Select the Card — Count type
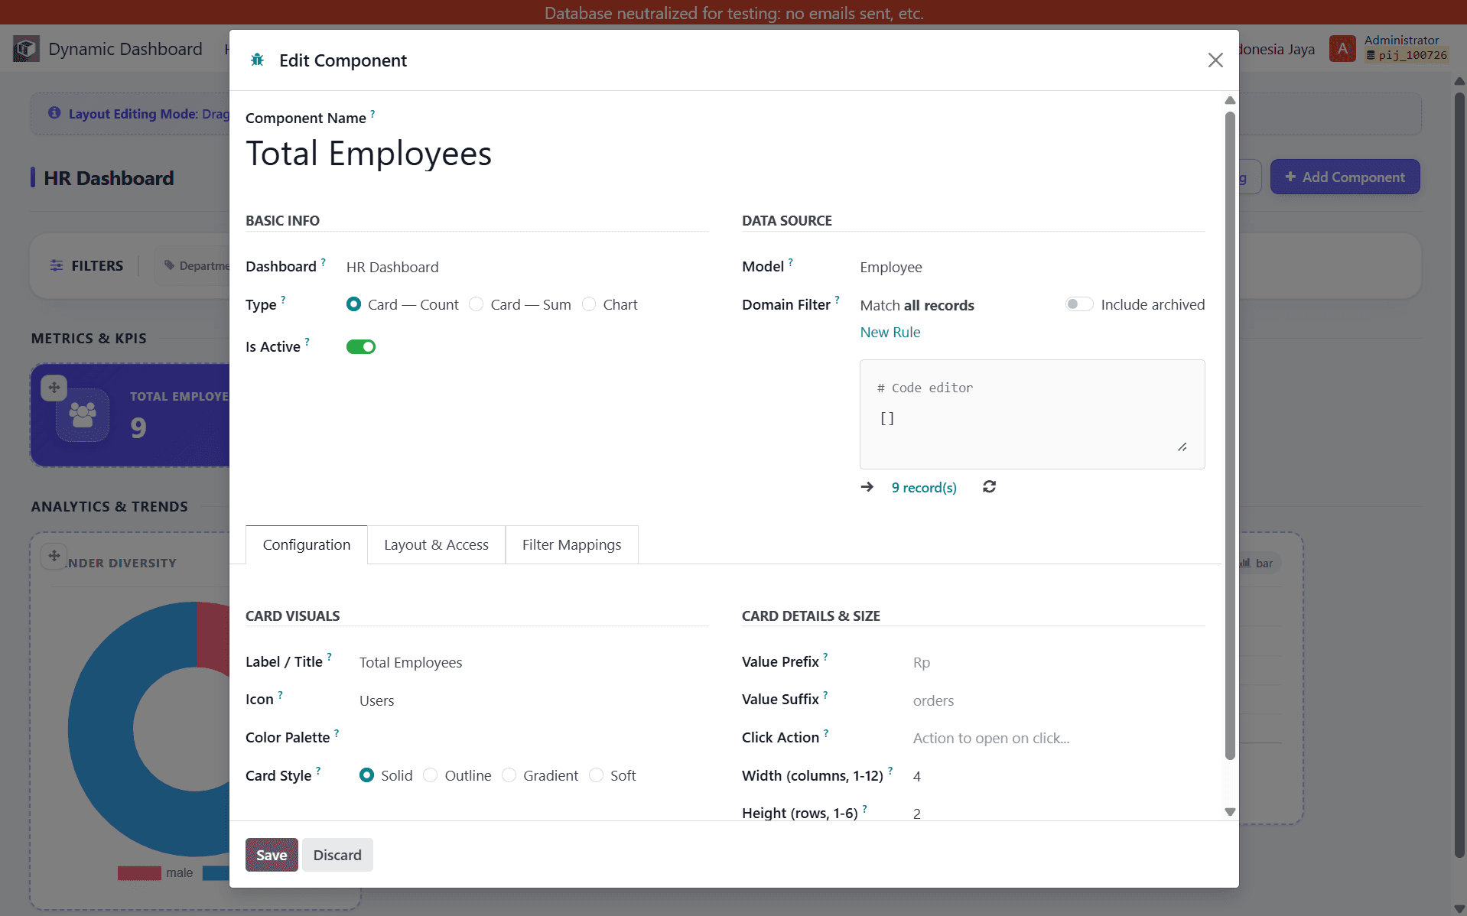Viewport: 1467px width, 916px height. (x=353, y=304)
